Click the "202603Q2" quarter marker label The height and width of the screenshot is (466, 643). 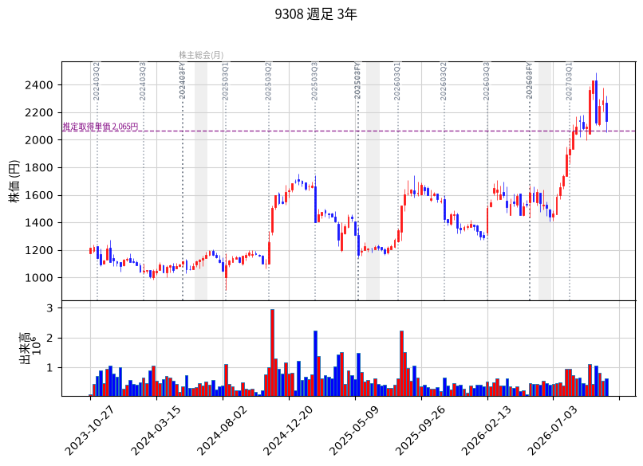point(444,81)
